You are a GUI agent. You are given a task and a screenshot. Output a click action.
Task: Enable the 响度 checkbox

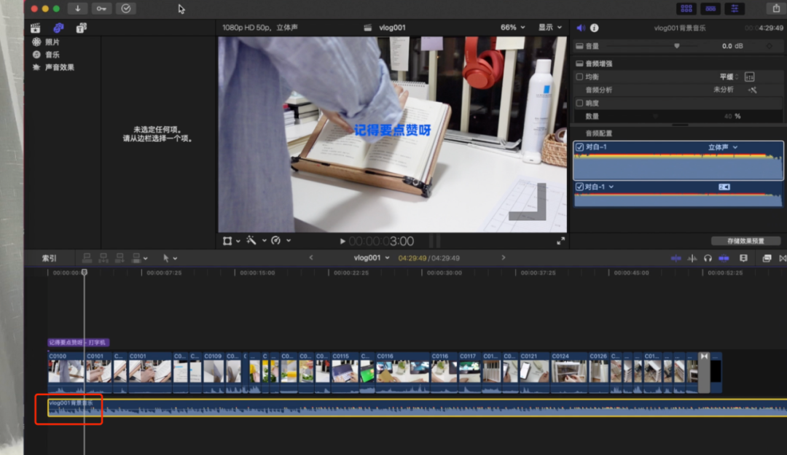tap(580, 103)
